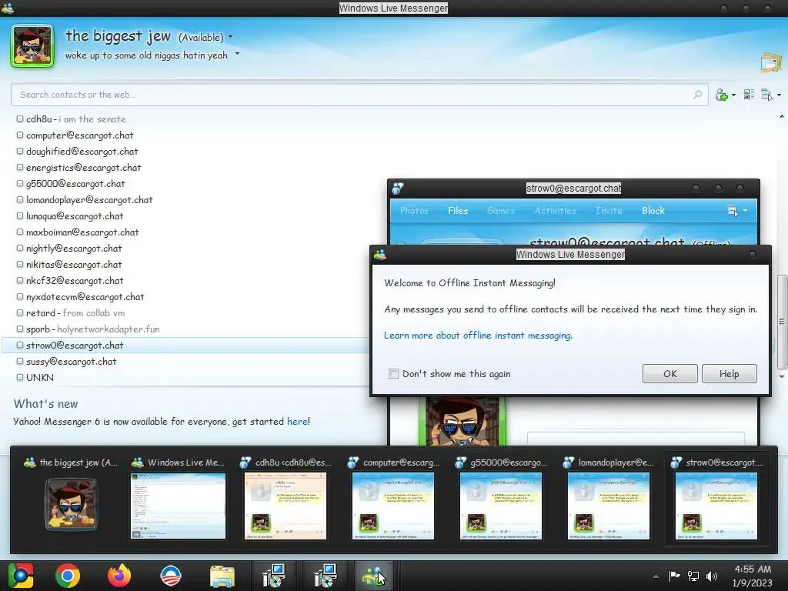Click the clock showing 4:55 AM
The image size is (788, 591).
pos(753,569)
